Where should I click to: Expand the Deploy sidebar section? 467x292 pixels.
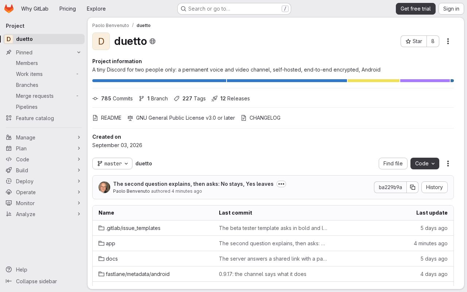tap(44, 181)
